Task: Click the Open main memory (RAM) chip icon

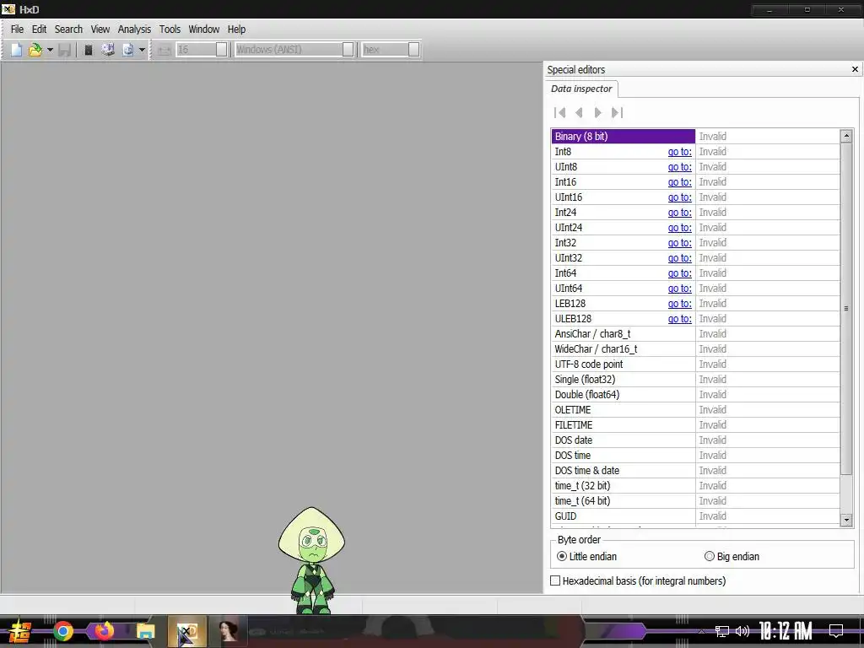Action: (88, 50)
